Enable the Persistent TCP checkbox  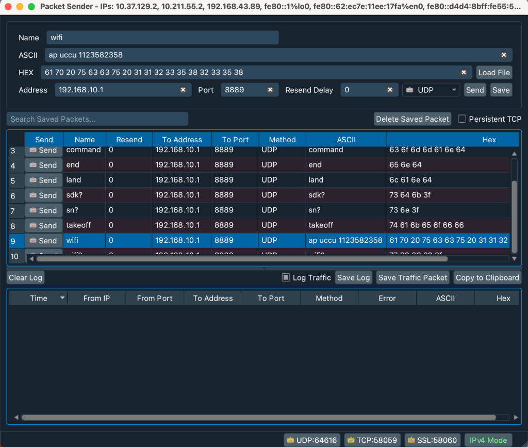(462, 119)
